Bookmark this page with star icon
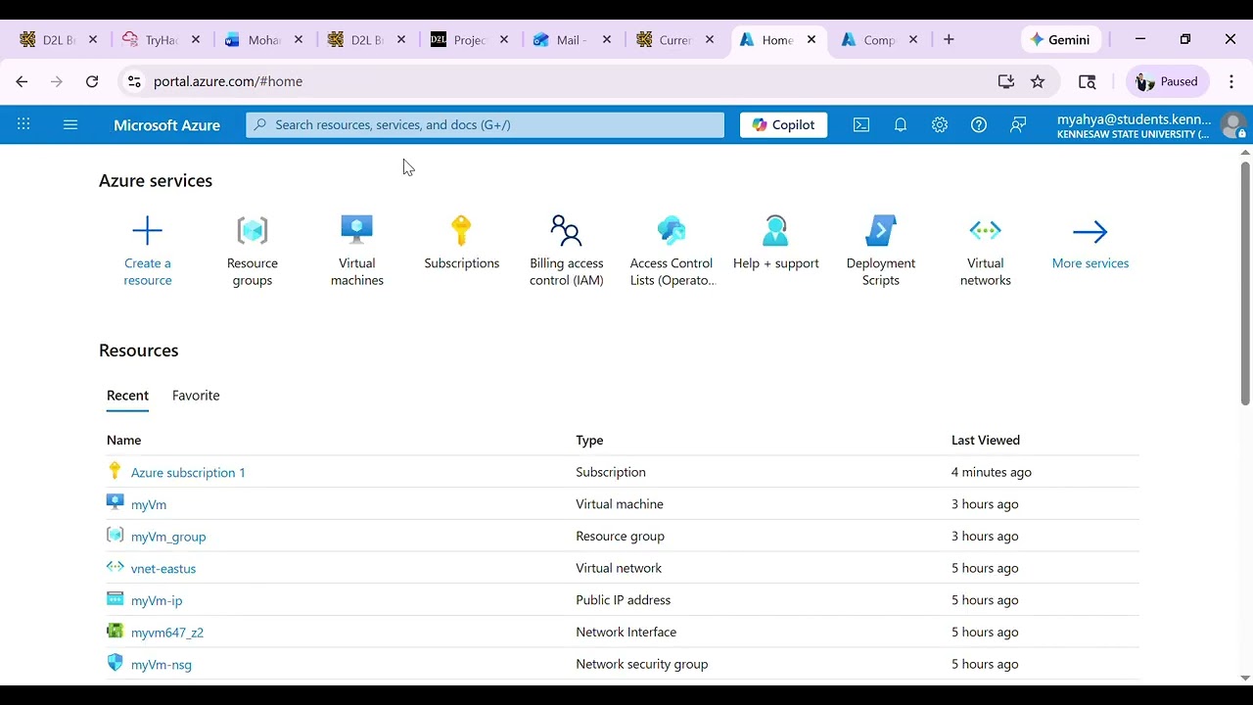This screenshot has width=1253, height=705. tap(1038, 81)
